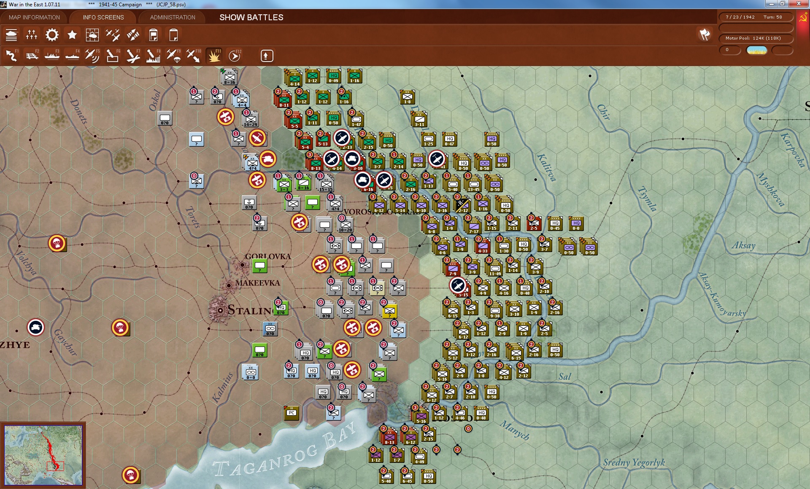This screenshot has width=810, height=489.
Task: Select the HQ 0-49 unit counter
Action: [333, 76]
